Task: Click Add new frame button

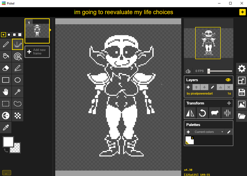Action: 37,52
